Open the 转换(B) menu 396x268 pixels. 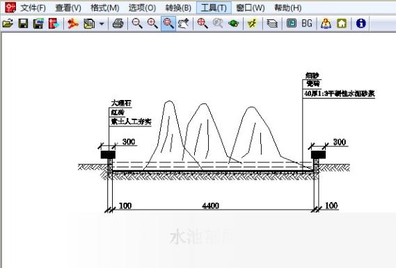tap(178, 8)
